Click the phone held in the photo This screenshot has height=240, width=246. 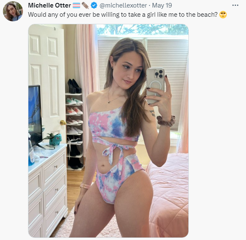(x=155, y=86)
